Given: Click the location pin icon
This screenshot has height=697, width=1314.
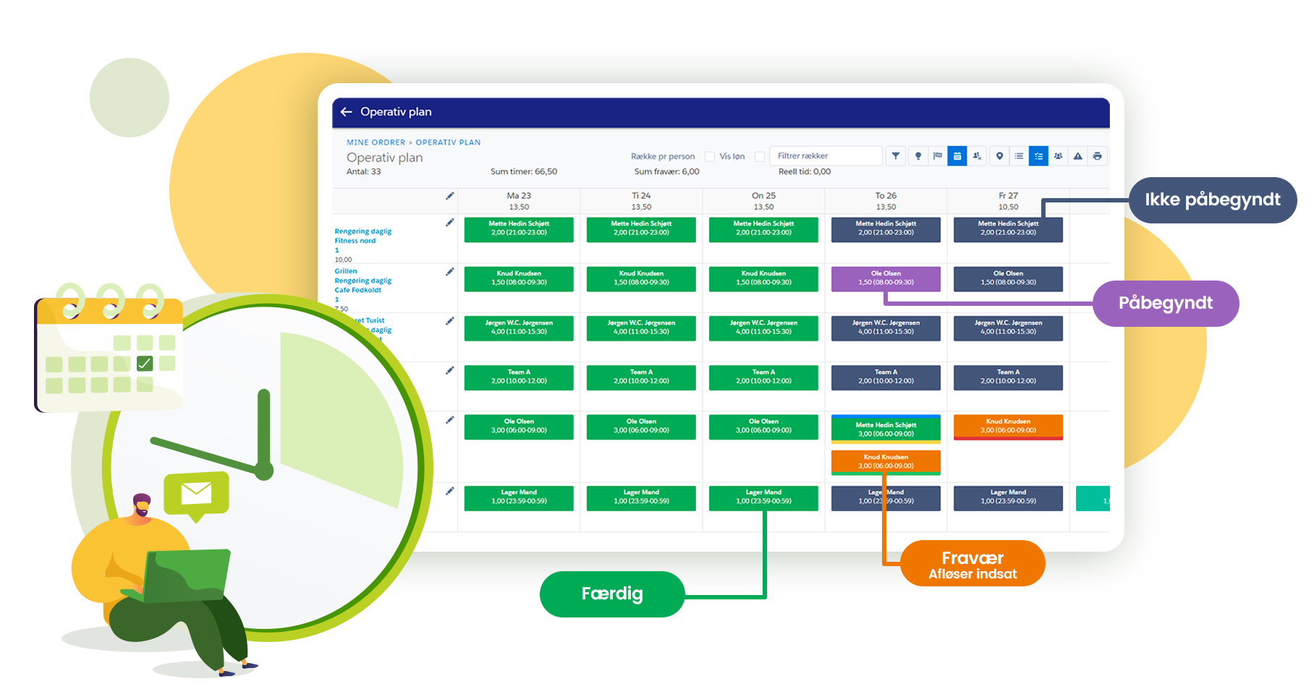Looking at the screenshot, I should click(999, 156).
